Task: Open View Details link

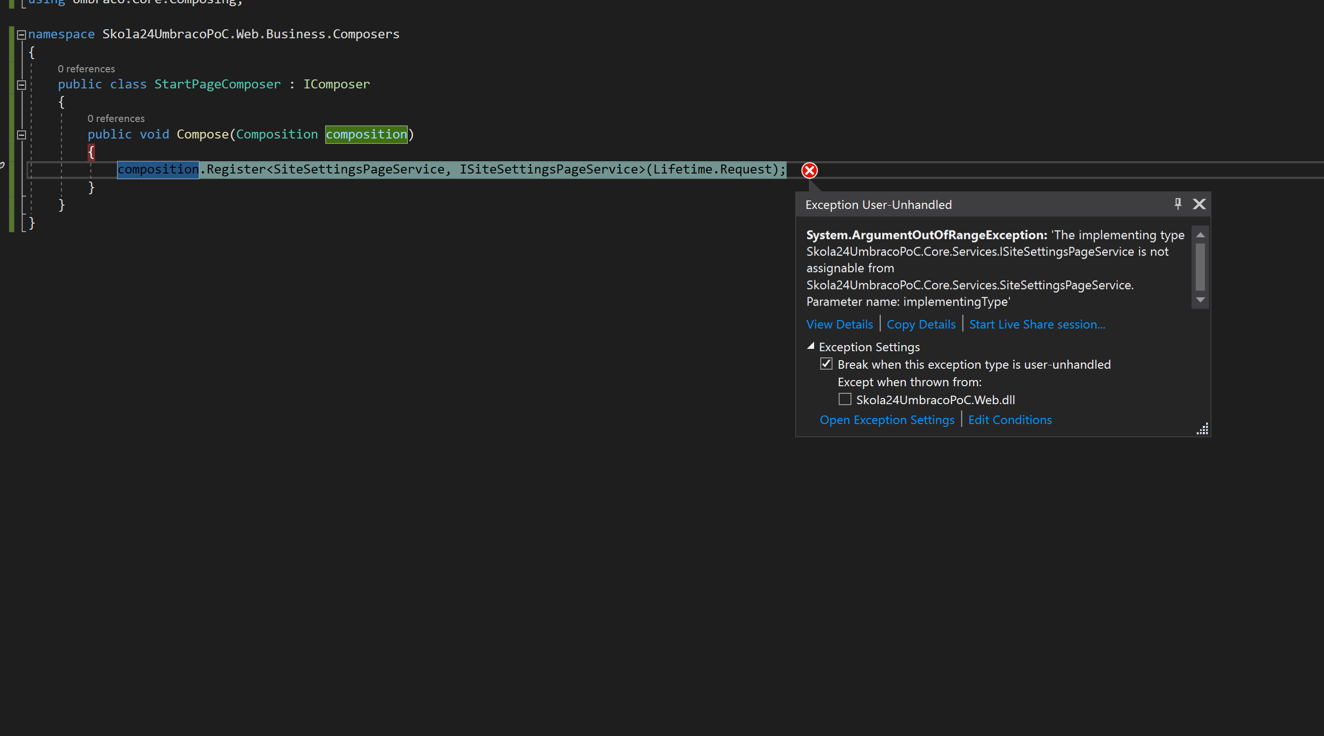Action: coord(839,324)
